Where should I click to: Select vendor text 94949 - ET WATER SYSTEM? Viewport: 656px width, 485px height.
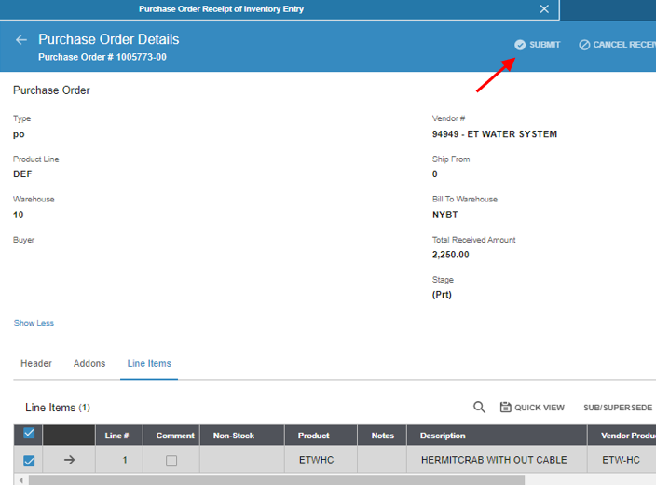495,134
